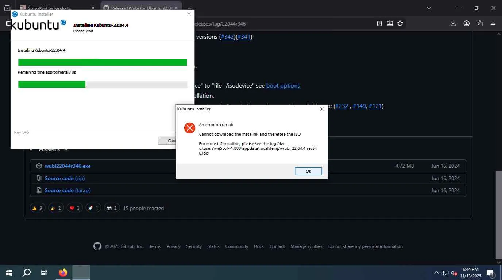Click file icon beside Source code (zip)
Viewport: 502px width, 280px height.
[39, 178]
